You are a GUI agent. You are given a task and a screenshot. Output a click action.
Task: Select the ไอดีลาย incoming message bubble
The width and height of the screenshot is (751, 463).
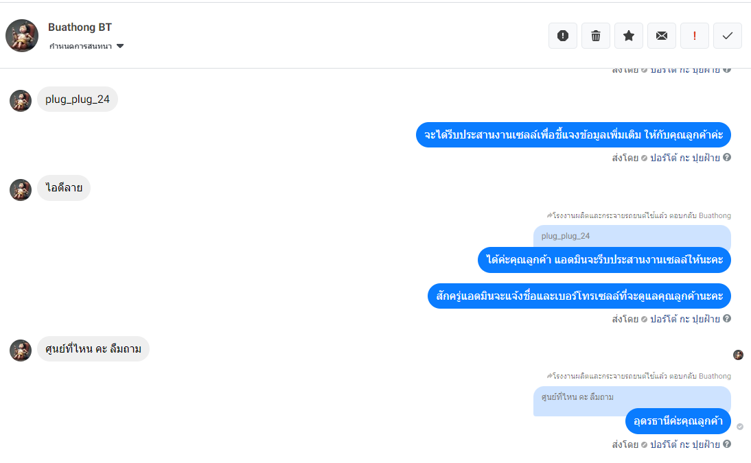click(64, 188)
